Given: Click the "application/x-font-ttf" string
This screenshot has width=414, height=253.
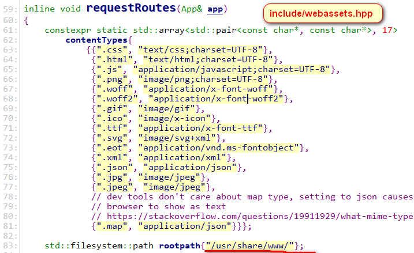Looking at the screenshot, I should coord(200,128).
